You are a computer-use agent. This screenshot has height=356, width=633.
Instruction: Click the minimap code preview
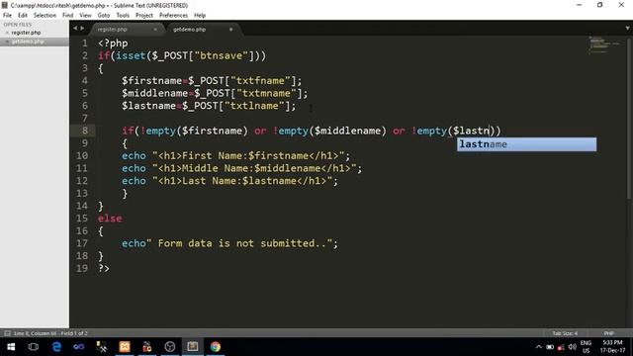coord(603,45)
